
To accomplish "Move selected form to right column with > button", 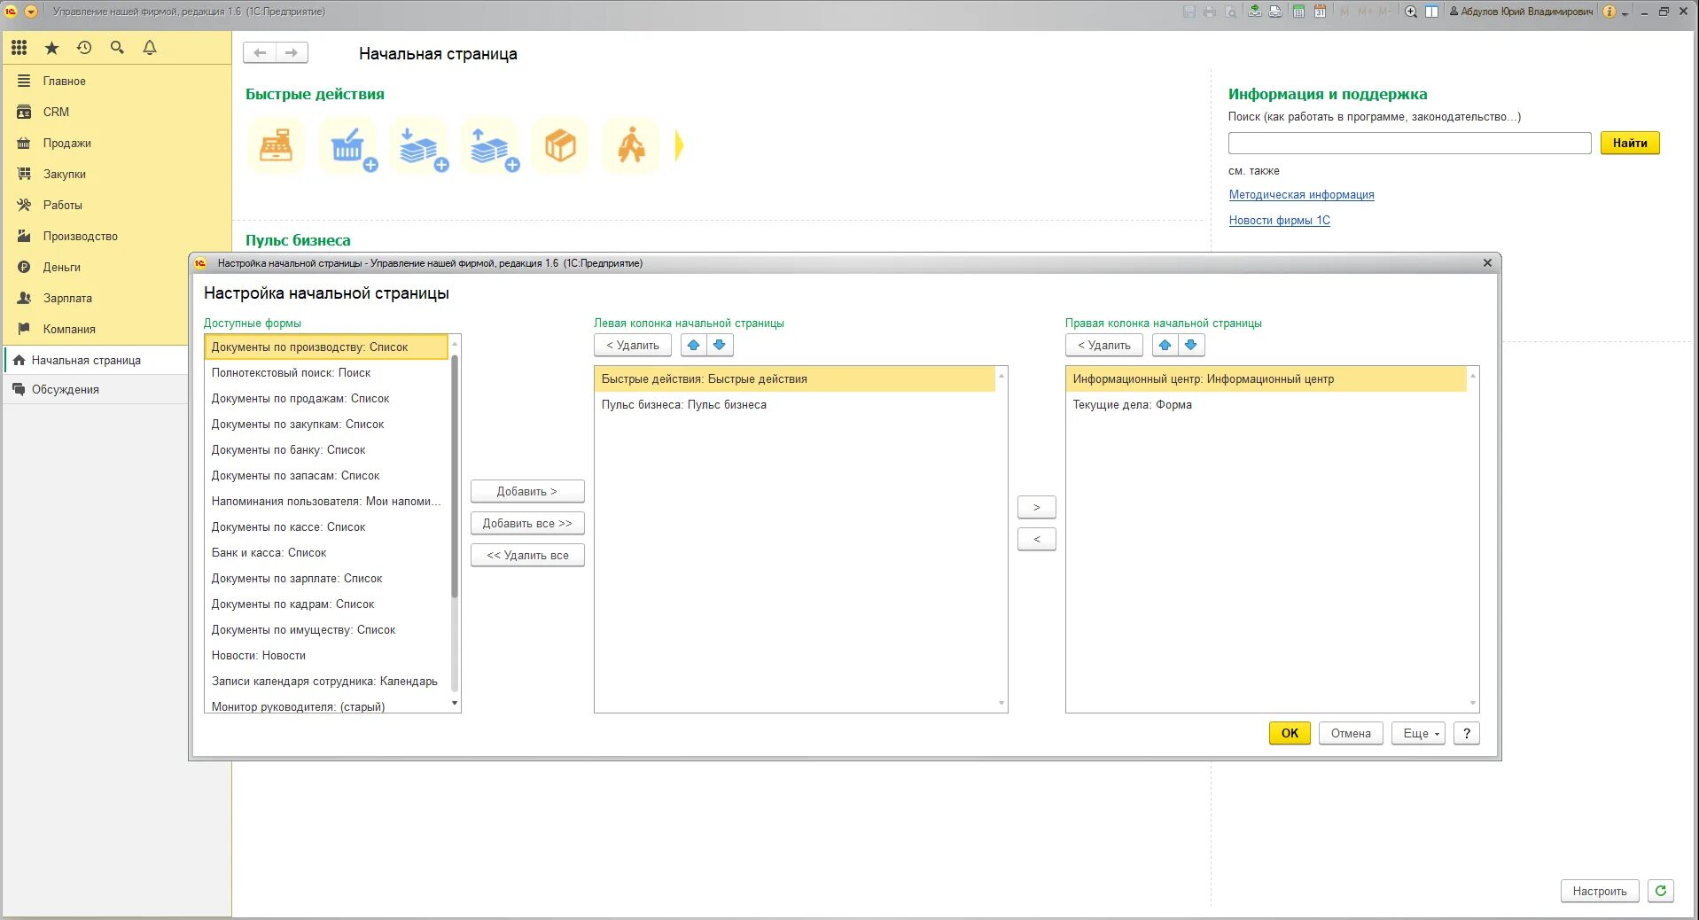I will coord(1037,507).
